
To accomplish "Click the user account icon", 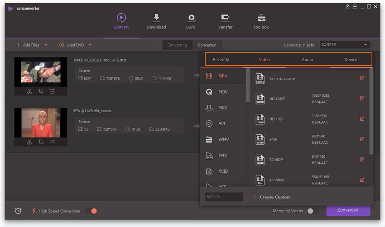I will (x=347, y=7).
